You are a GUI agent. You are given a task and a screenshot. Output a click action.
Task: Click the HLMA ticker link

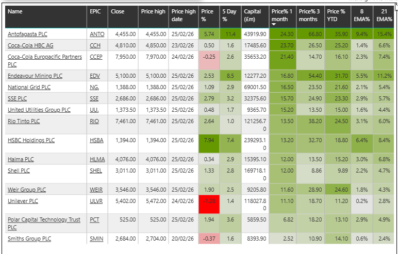pyautogui.click(x=97, y=159)
